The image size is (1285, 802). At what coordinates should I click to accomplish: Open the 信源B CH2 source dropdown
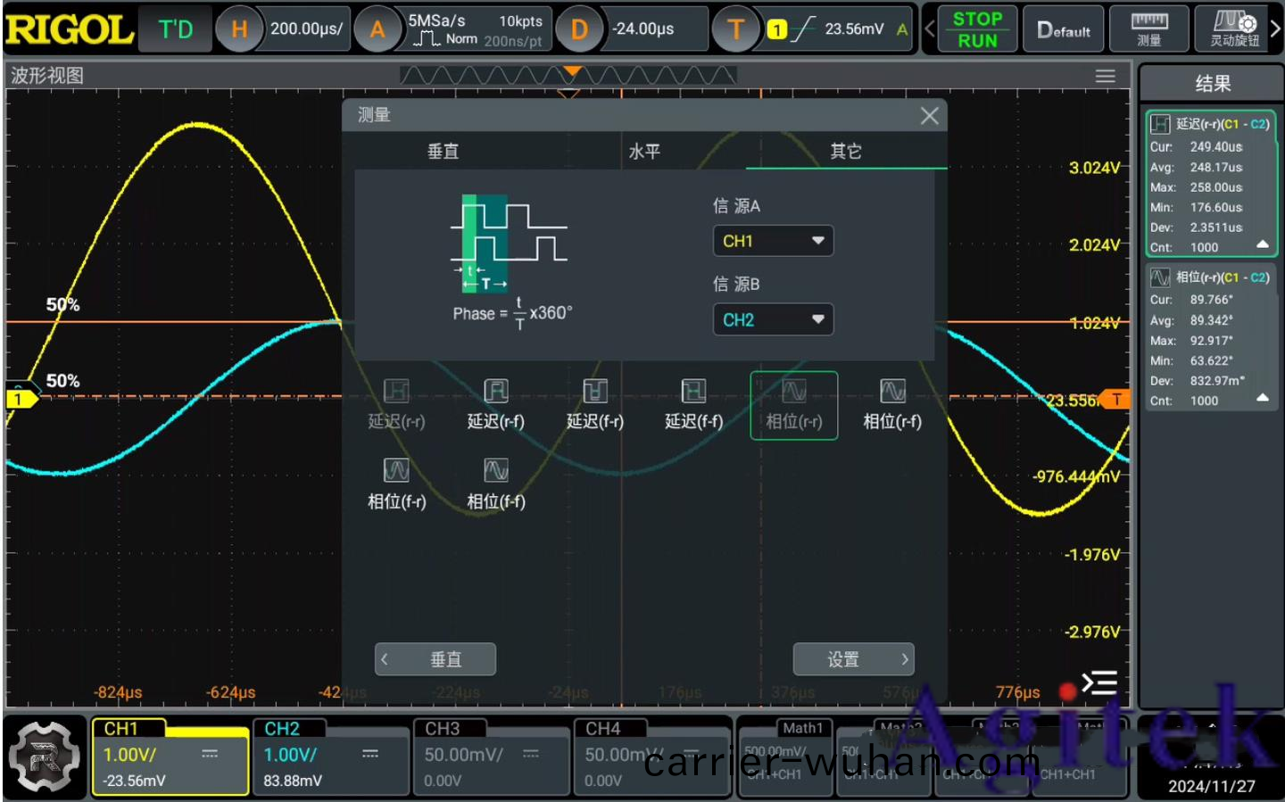click(773, 319)
